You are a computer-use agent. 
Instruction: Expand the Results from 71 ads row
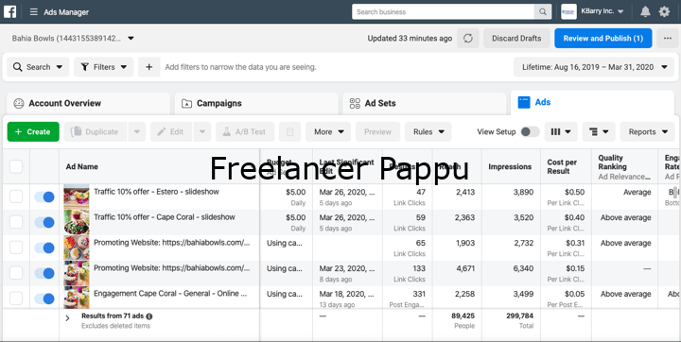pos(67,318)
